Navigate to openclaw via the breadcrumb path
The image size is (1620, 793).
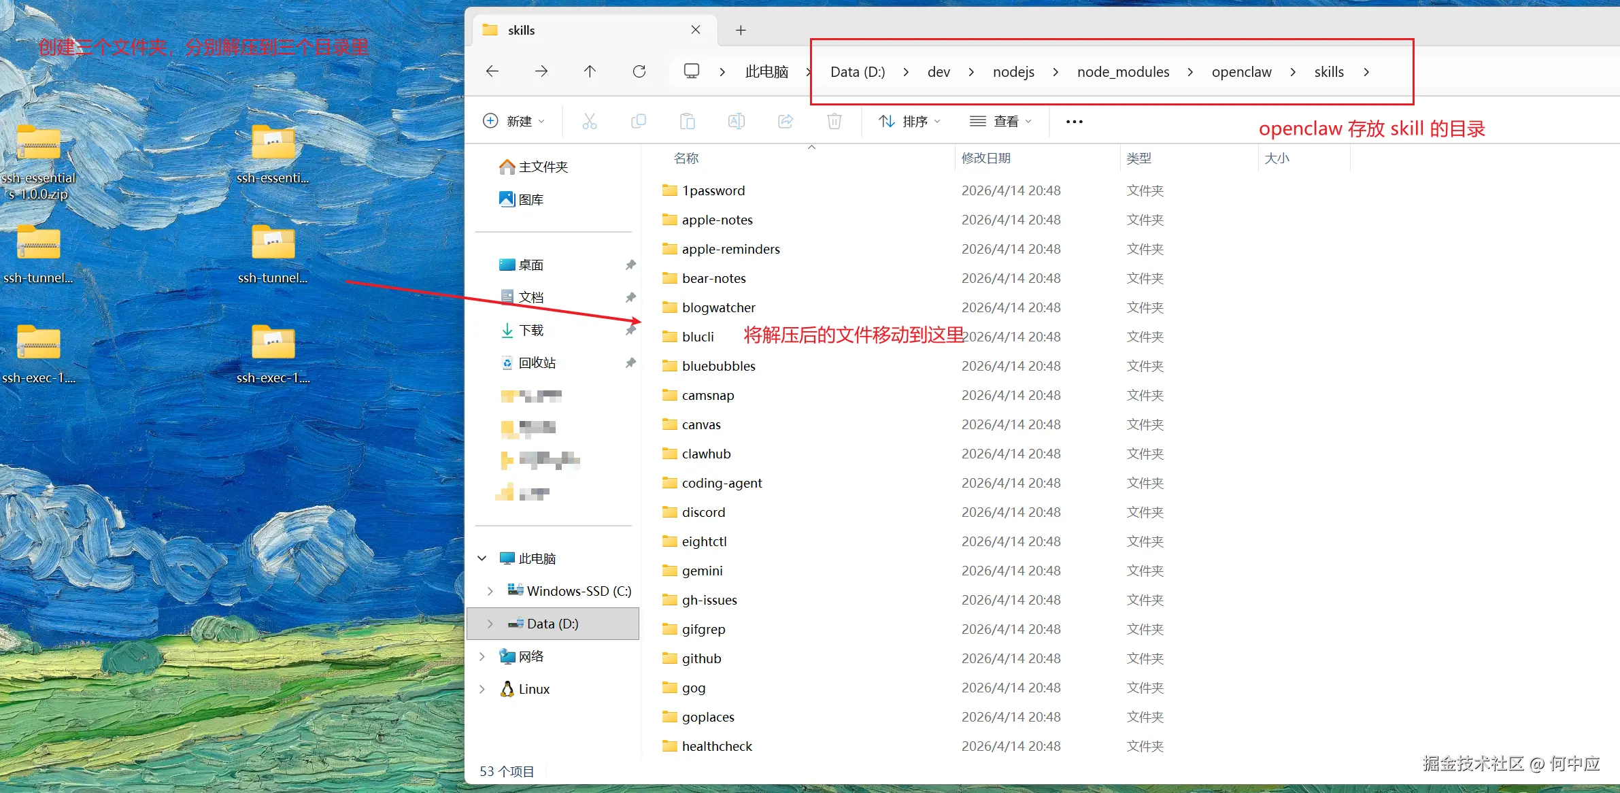coord(1241,71)
